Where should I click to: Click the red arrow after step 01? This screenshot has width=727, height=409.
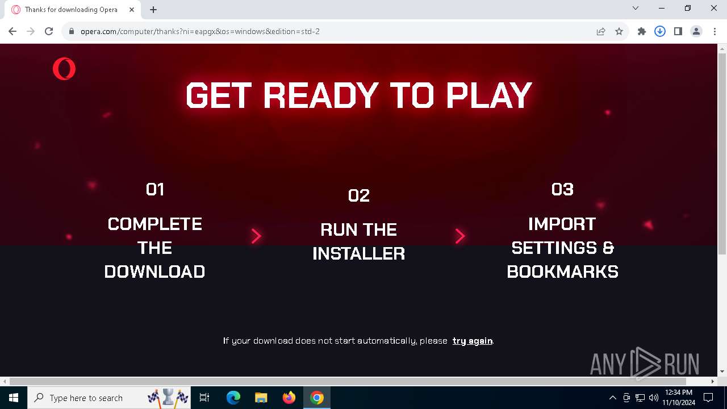click(x=256, y=236)
